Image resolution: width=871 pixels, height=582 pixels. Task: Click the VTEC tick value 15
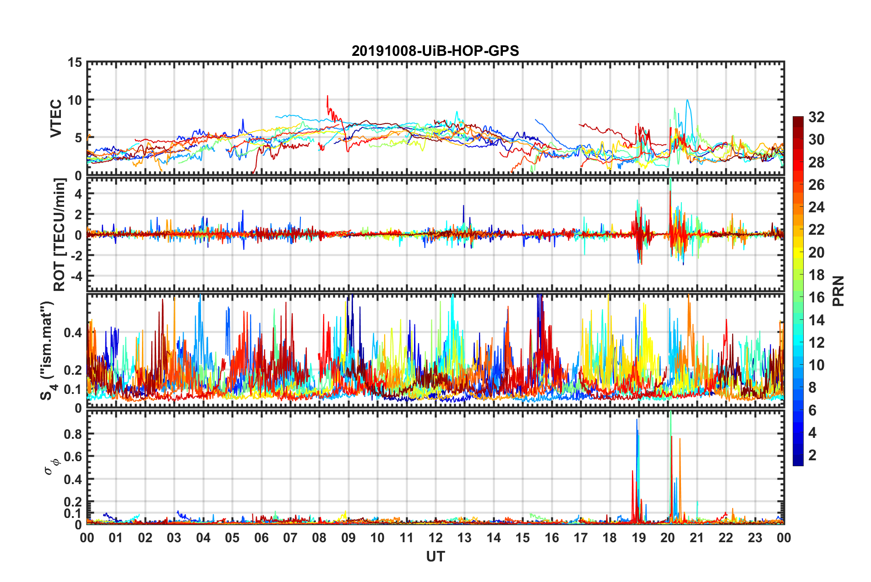[x=75, y=63]
